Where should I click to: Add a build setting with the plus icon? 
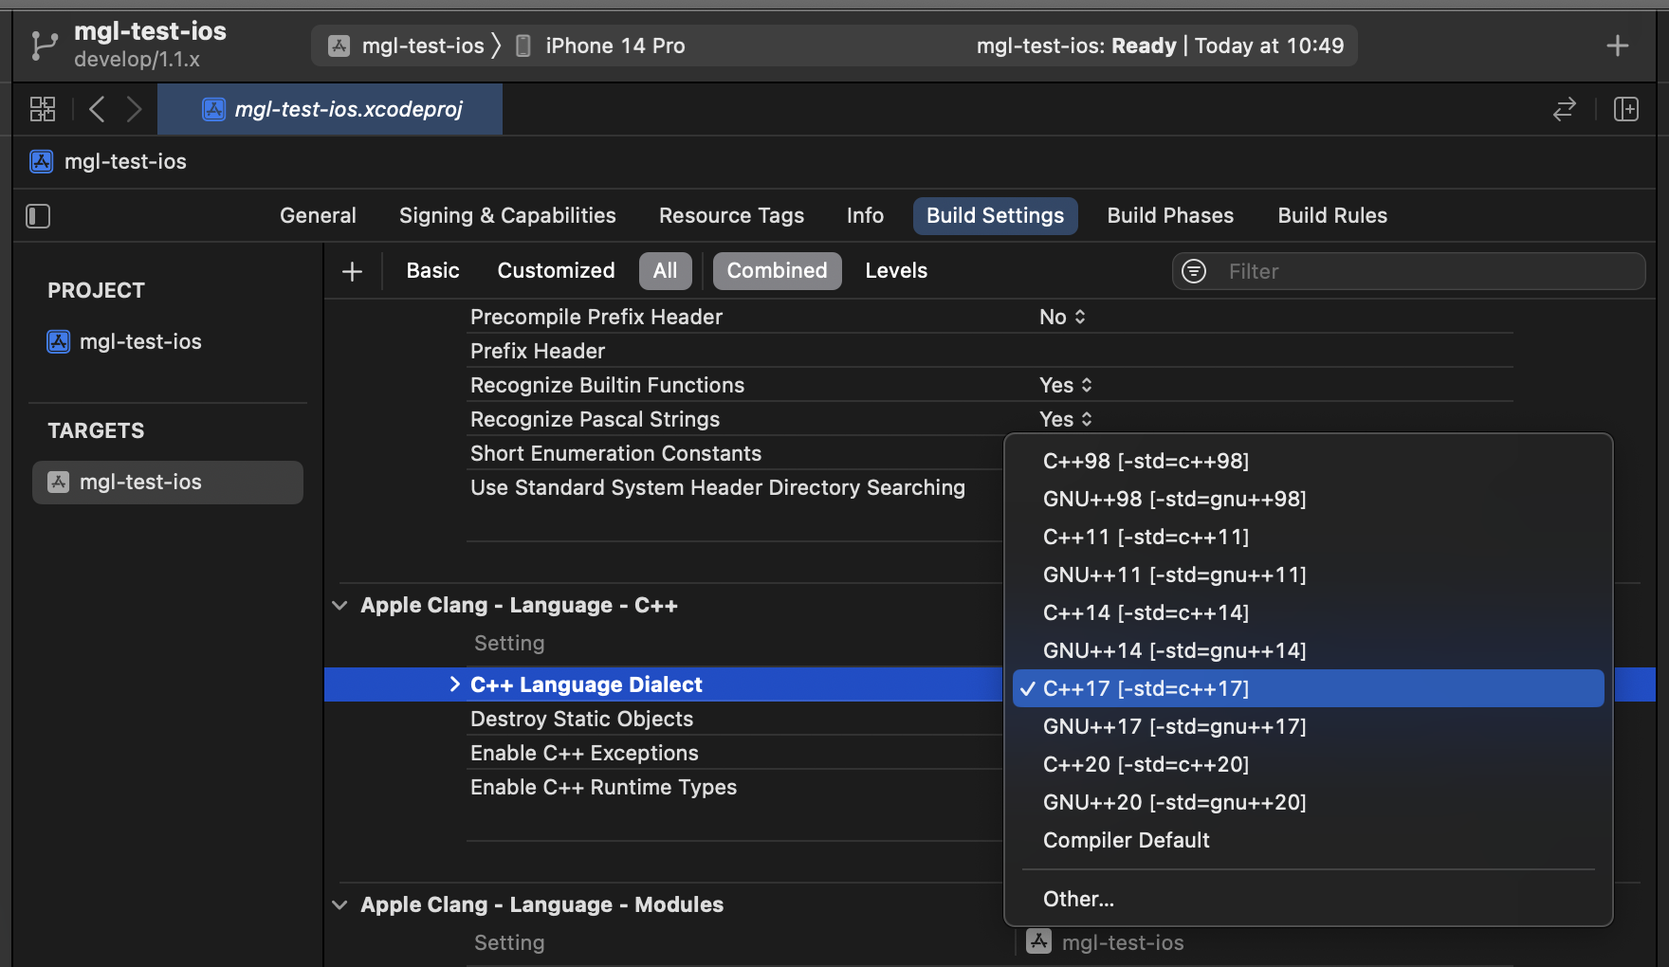[x=352, y=271]
